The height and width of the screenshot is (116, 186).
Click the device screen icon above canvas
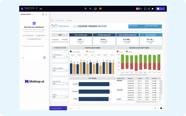point(53,20)
